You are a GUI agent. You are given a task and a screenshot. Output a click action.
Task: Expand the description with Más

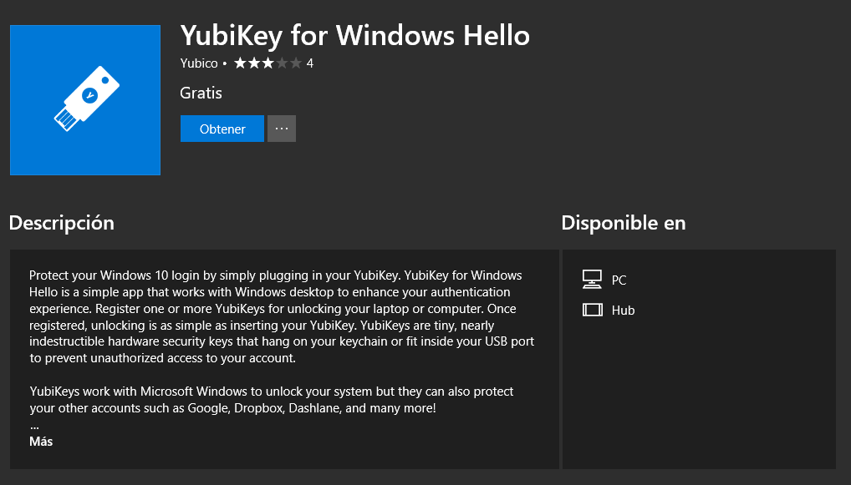pyautogui.click(x=41, y=441)
